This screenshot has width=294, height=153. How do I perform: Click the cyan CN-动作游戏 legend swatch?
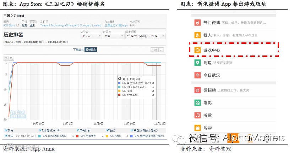[39, 136]
